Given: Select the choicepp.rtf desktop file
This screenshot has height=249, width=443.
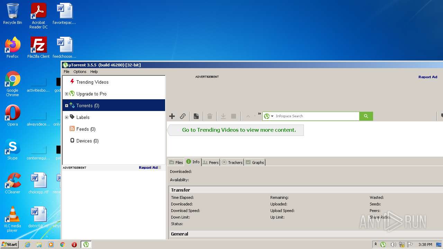Looking at the screenshot, I should point(38,183).
